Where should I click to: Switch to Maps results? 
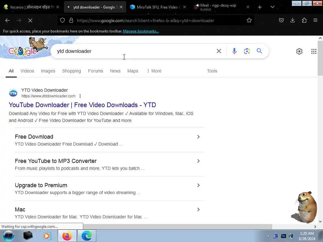click(133, 71)
